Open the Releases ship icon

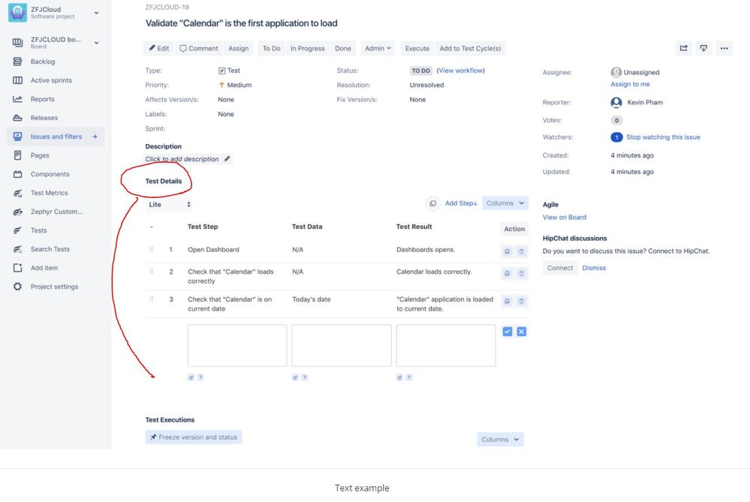[x=18, y=118]
